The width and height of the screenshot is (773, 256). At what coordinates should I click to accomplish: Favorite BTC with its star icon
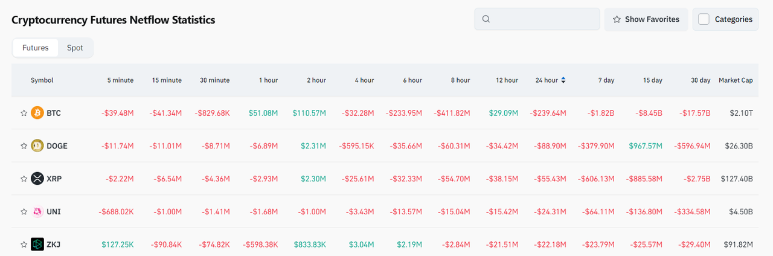coord(24,113)
